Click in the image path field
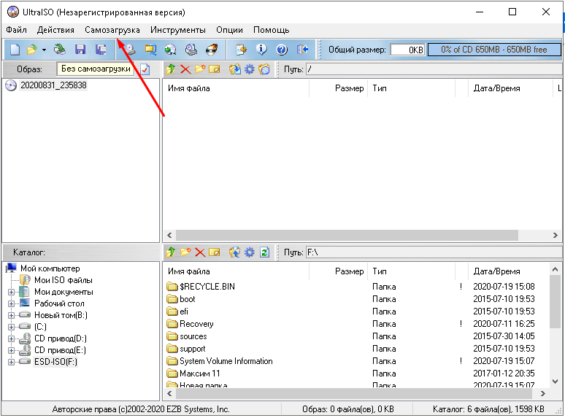The width and height of the screenshot is (565, 418). coord(434,69)
